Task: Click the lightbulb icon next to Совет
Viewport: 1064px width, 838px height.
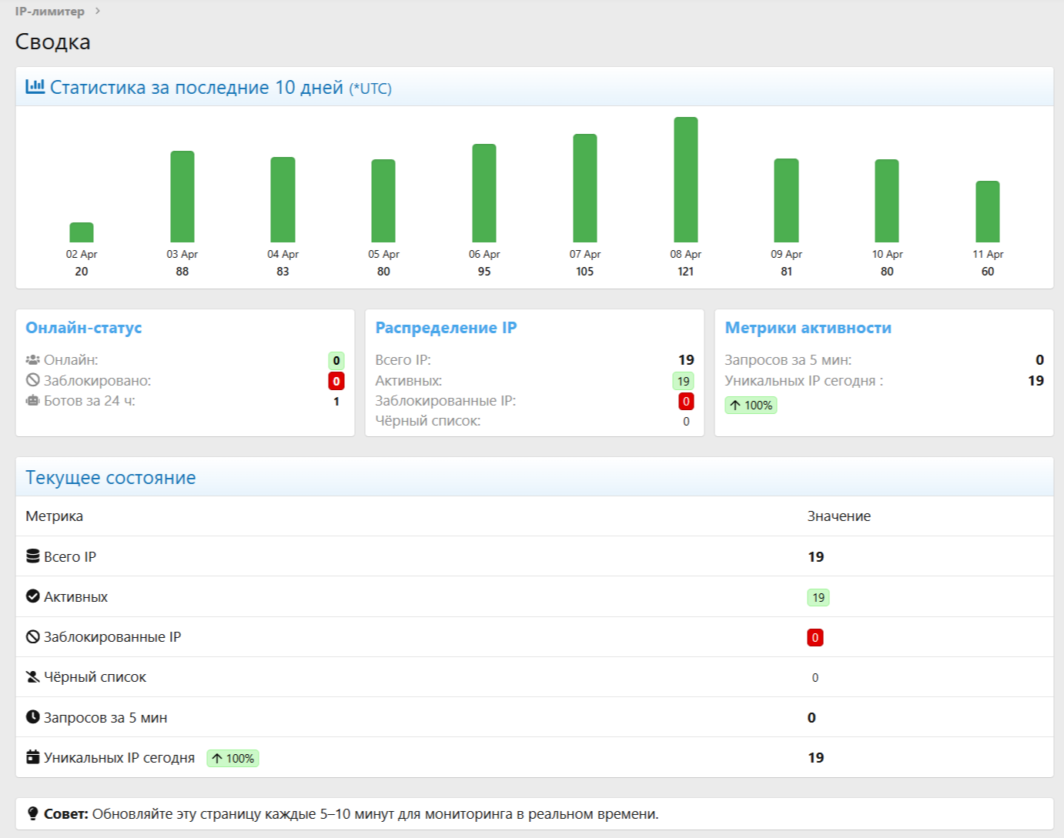Action: [33, 813]
